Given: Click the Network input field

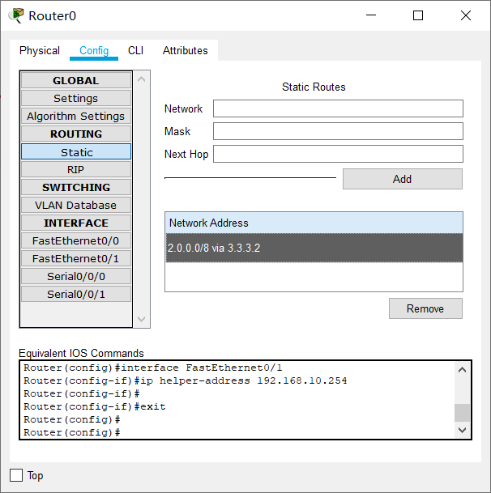Looking at the screenshot, I should [338, 108].
